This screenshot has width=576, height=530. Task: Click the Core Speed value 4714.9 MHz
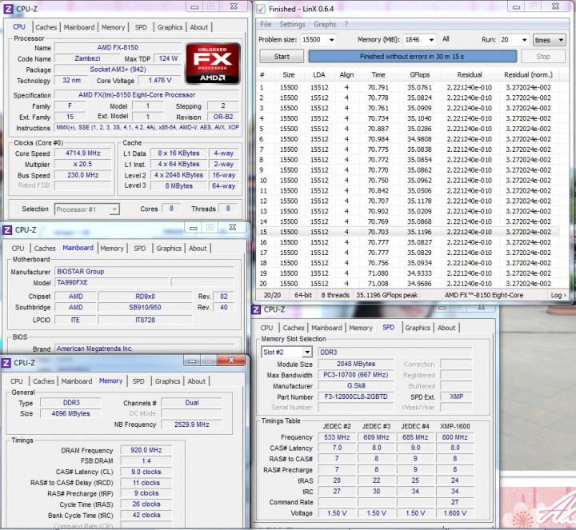tap(83, 153)
